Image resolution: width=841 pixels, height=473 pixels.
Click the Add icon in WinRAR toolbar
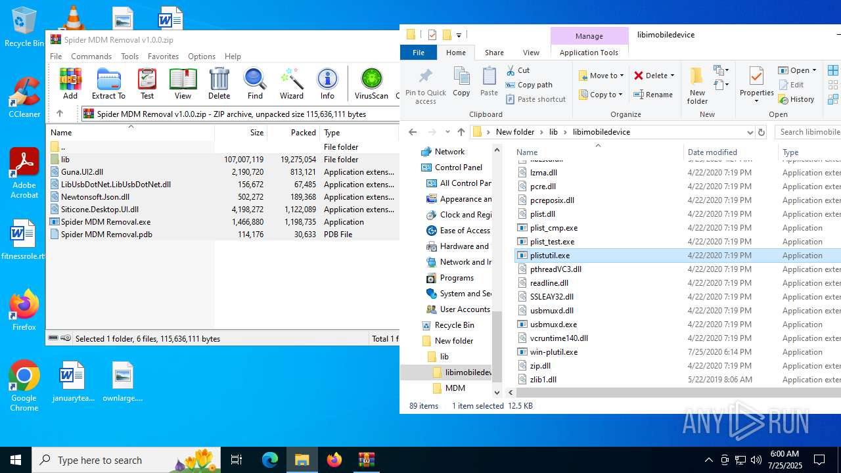[70, 83]
